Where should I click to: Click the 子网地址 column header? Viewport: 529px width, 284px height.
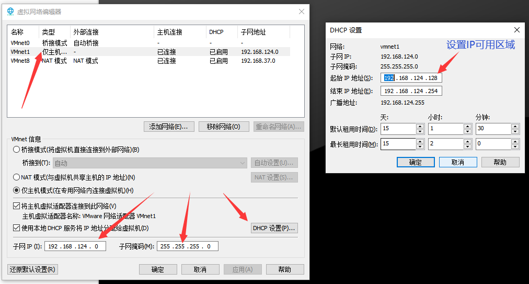263,32
